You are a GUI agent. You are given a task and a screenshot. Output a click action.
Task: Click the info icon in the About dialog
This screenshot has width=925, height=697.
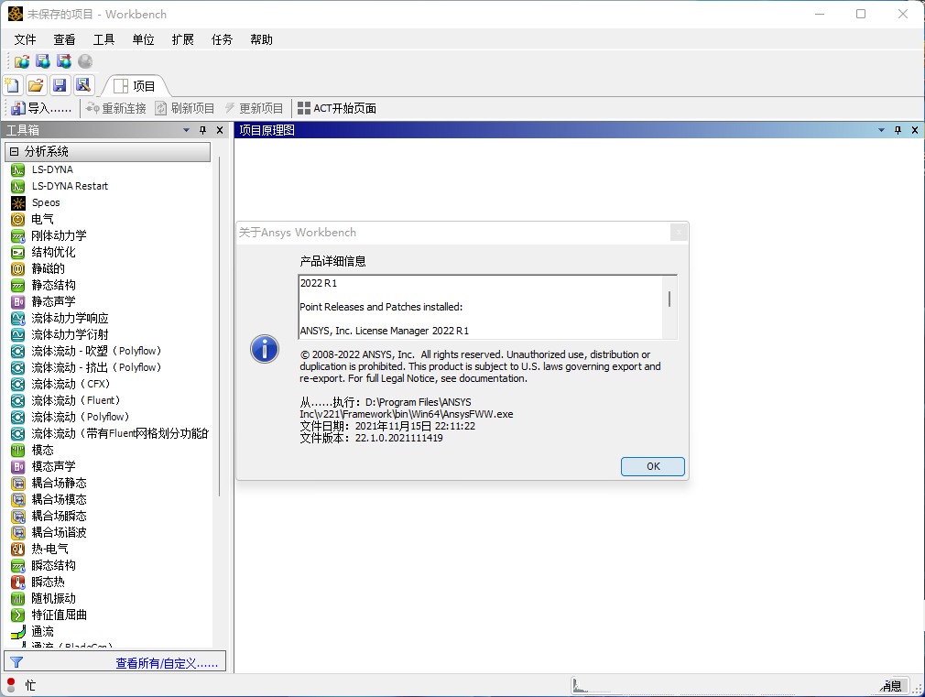pyautogui.click(x=265, y=349)
